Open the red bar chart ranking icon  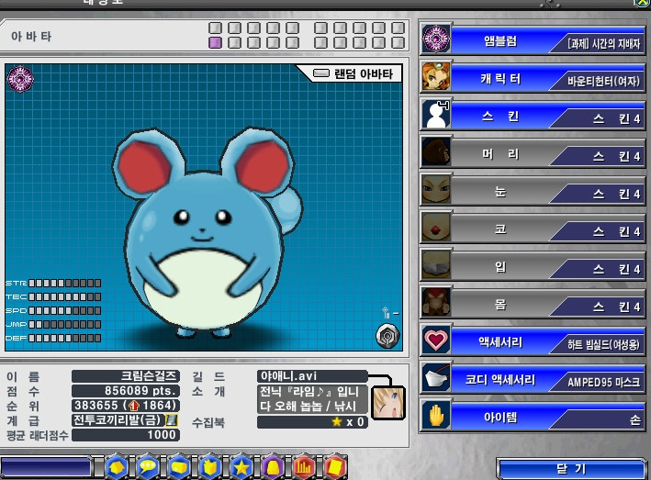pyautogui.click(x=304, y=467)
